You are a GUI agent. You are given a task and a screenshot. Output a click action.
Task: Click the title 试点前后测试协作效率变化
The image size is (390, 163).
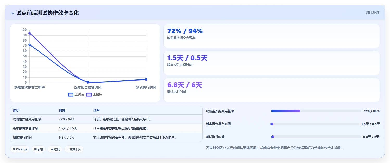coord(47,13)
